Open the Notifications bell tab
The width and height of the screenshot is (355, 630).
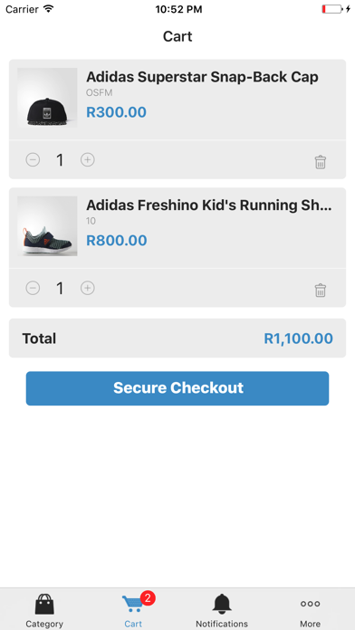pos(222,610)
